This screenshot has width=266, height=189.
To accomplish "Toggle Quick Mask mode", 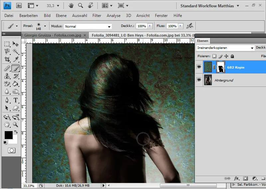I will pos(12,150).
